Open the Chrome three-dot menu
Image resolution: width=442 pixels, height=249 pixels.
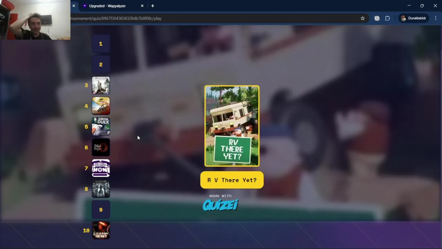[436, 18]
